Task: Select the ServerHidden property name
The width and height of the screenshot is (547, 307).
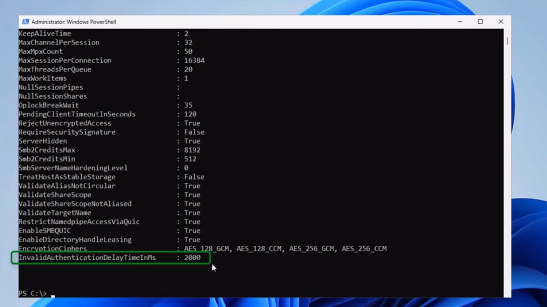Action: coord(43,141)
